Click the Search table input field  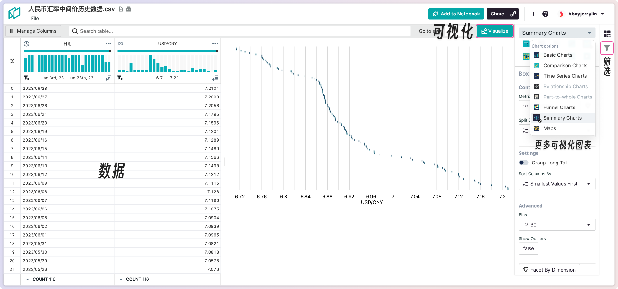pyautogui.click(x=240, y=31)
